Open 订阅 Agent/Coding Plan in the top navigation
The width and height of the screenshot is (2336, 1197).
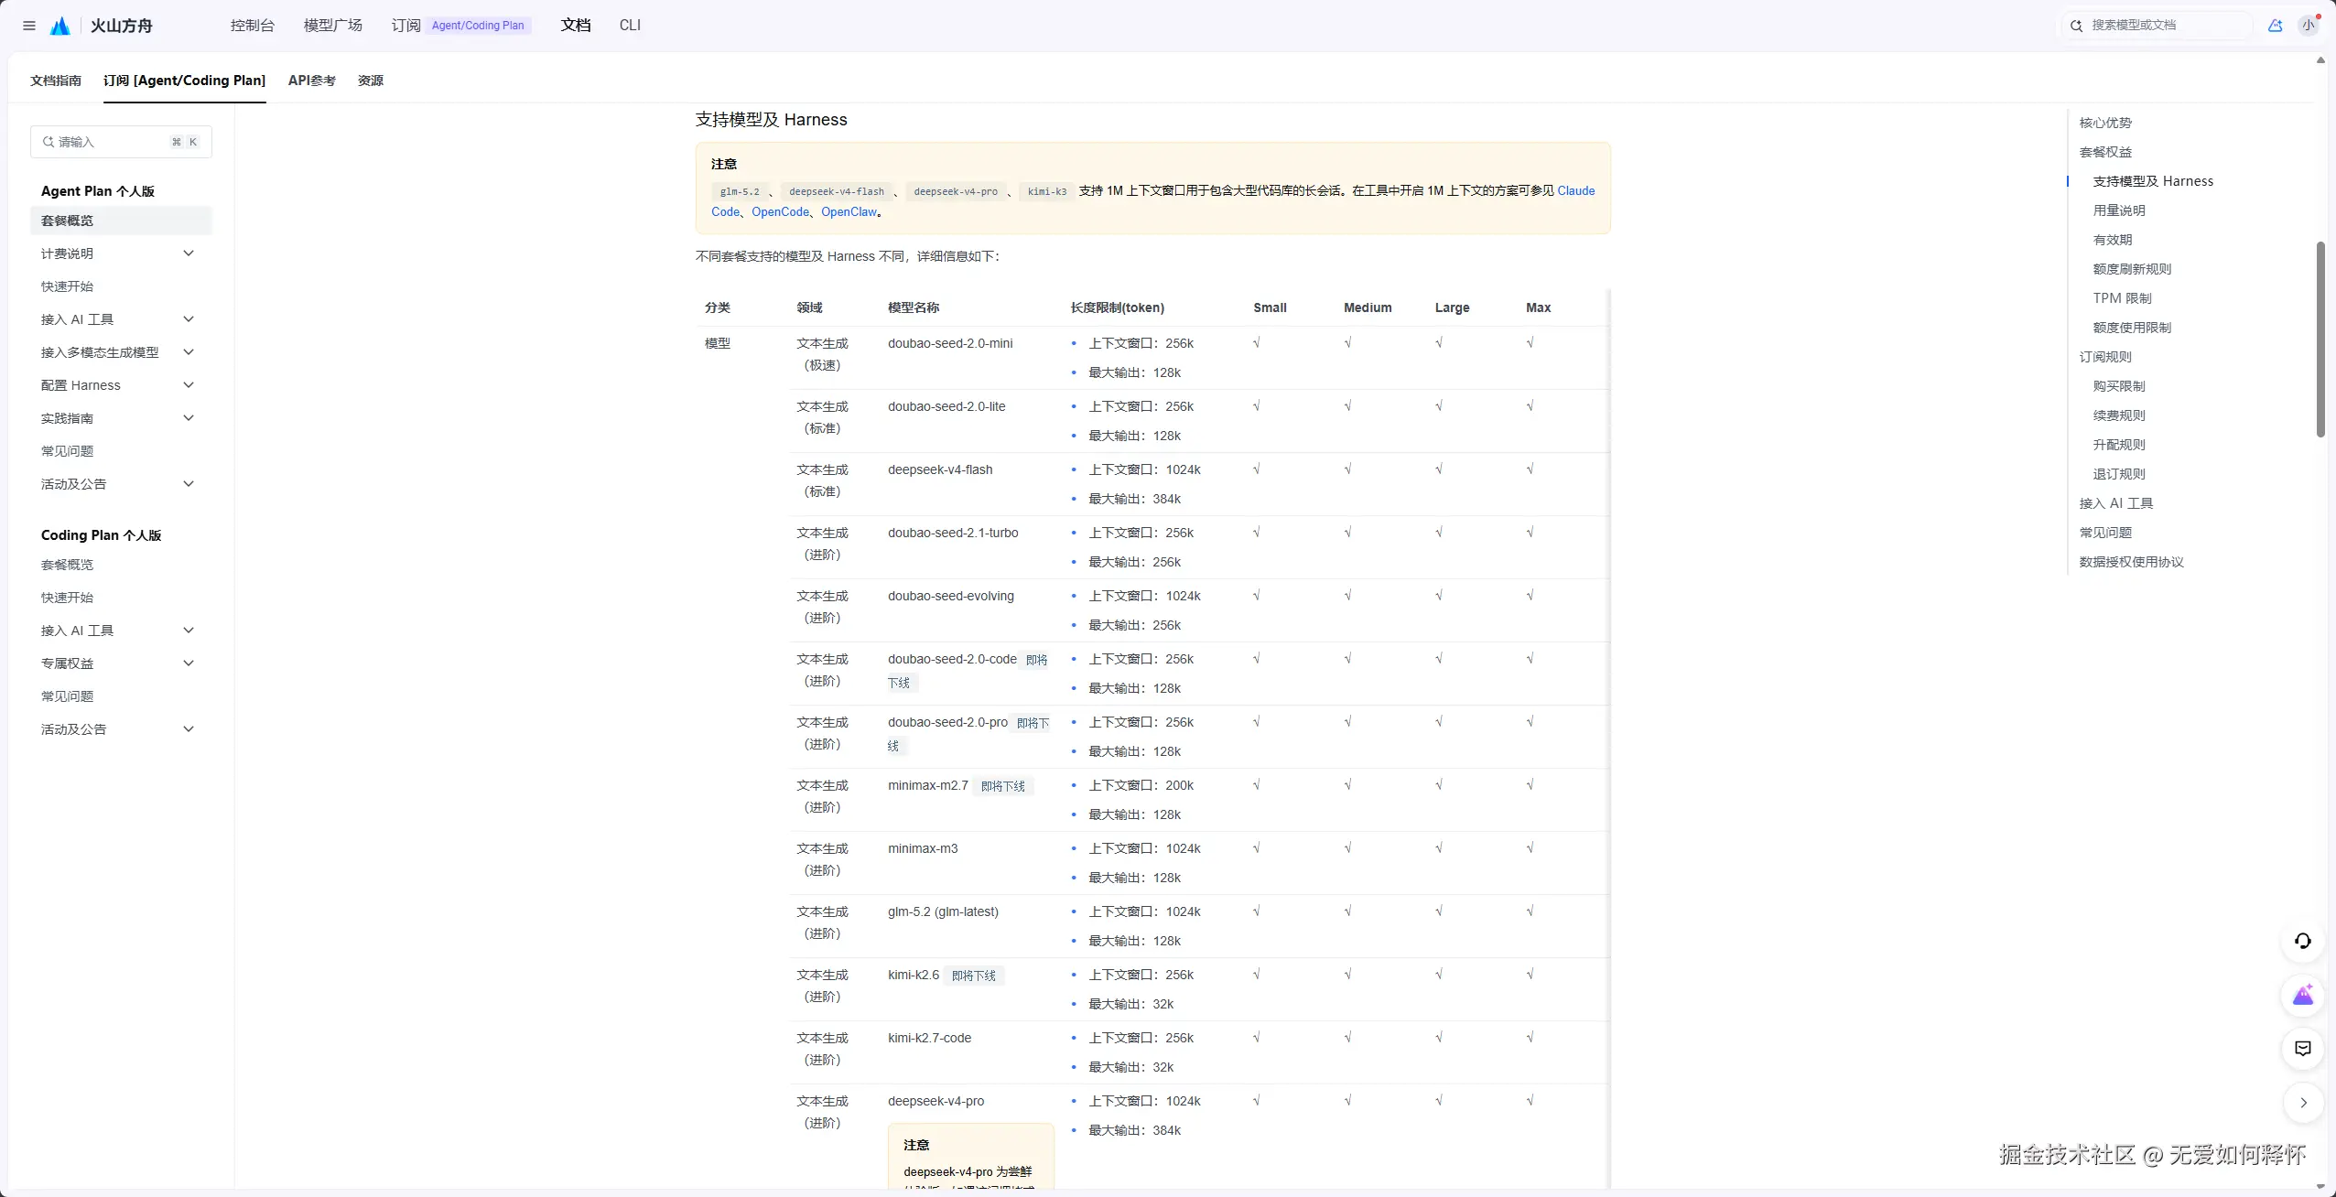461,26
